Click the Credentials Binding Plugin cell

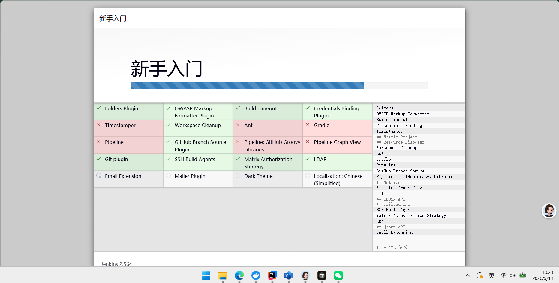click(x=338, y=112)
